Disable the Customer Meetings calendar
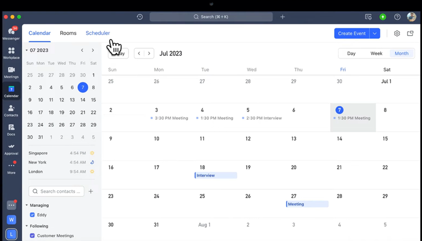Viewport: 422px width, 241px height. tap(32, 236)
